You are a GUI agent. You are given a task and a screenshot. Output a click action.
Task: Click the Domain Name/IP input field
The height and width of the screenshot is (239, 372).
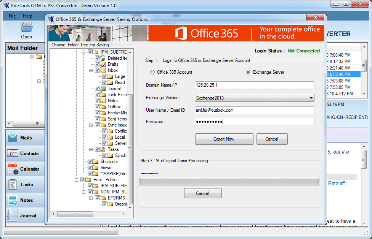254,85
